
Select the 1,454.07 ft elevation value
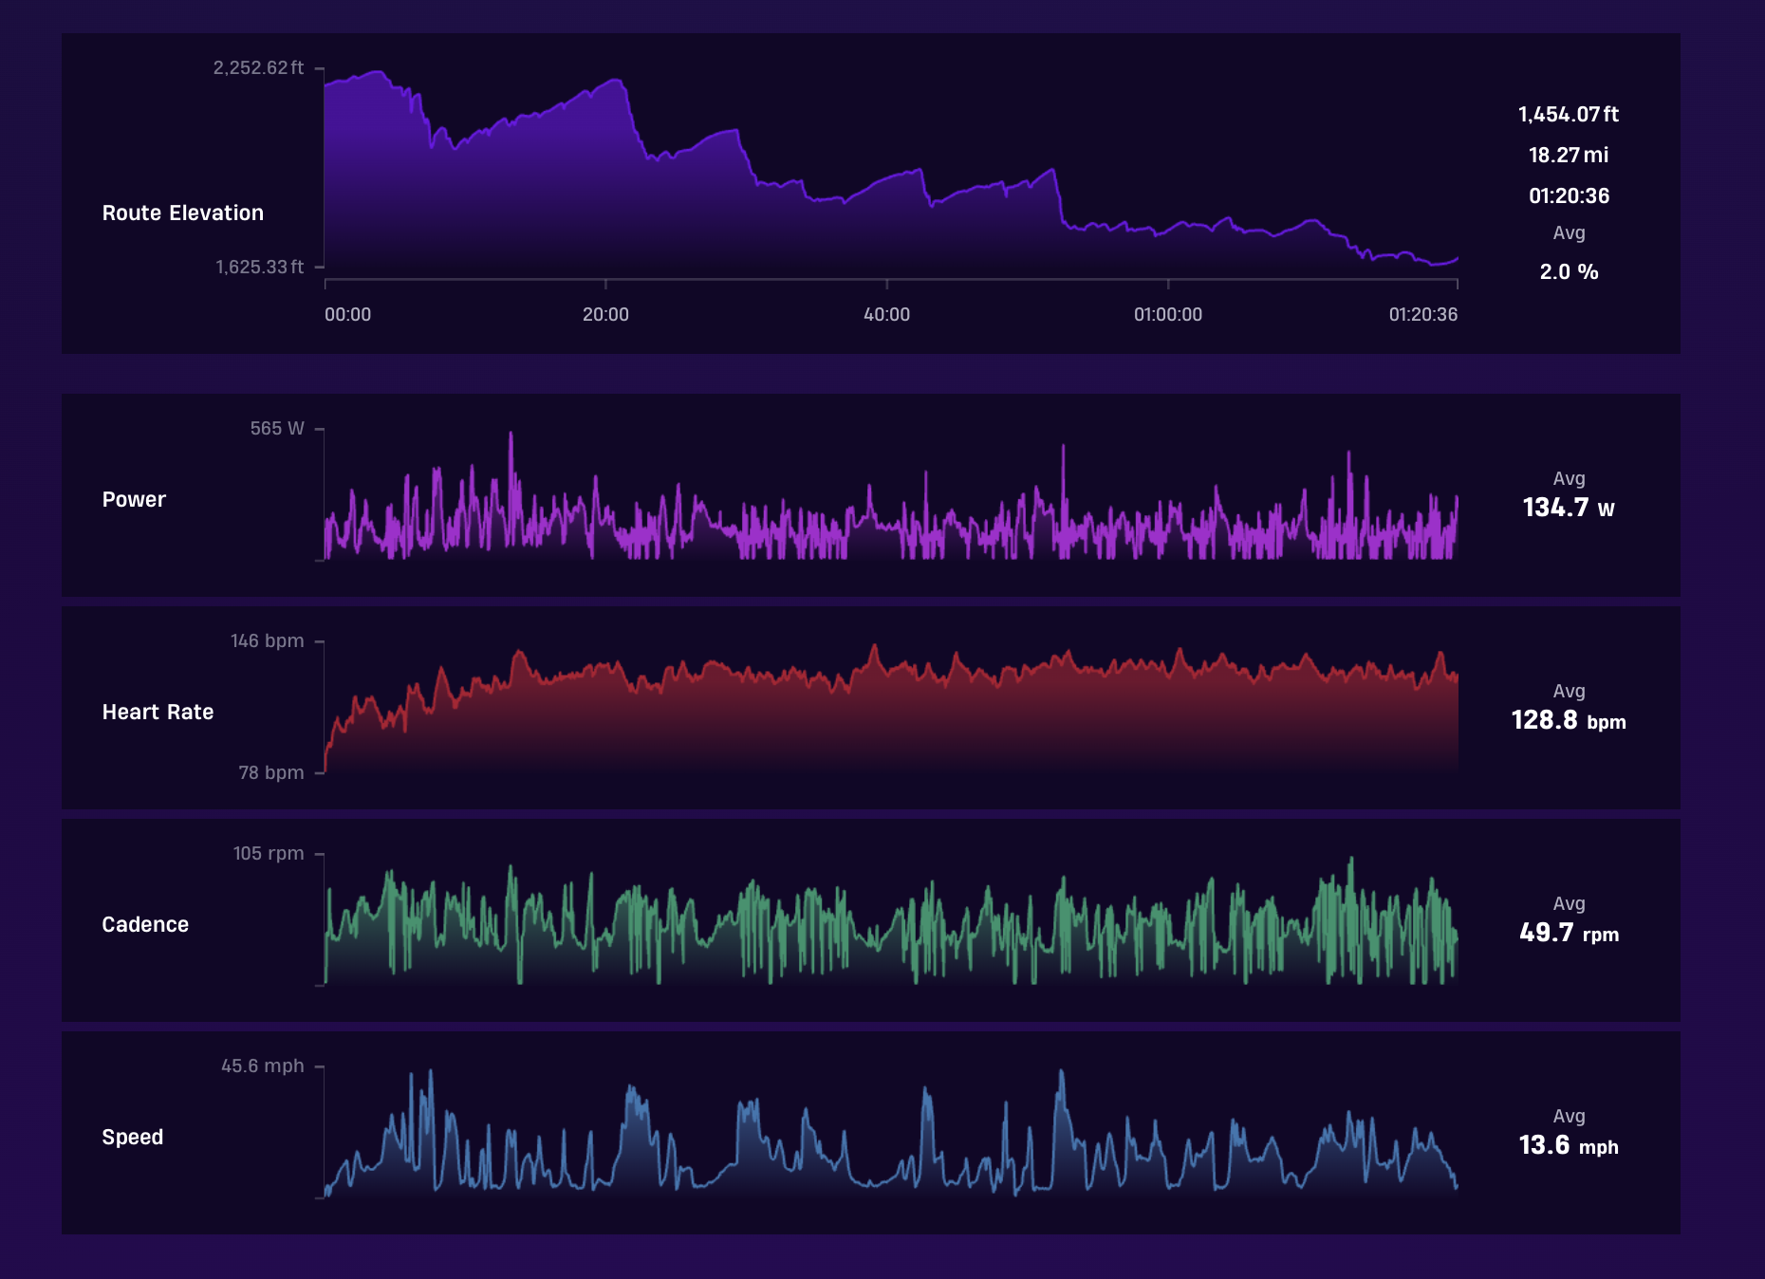click(x=1569, y=114)
